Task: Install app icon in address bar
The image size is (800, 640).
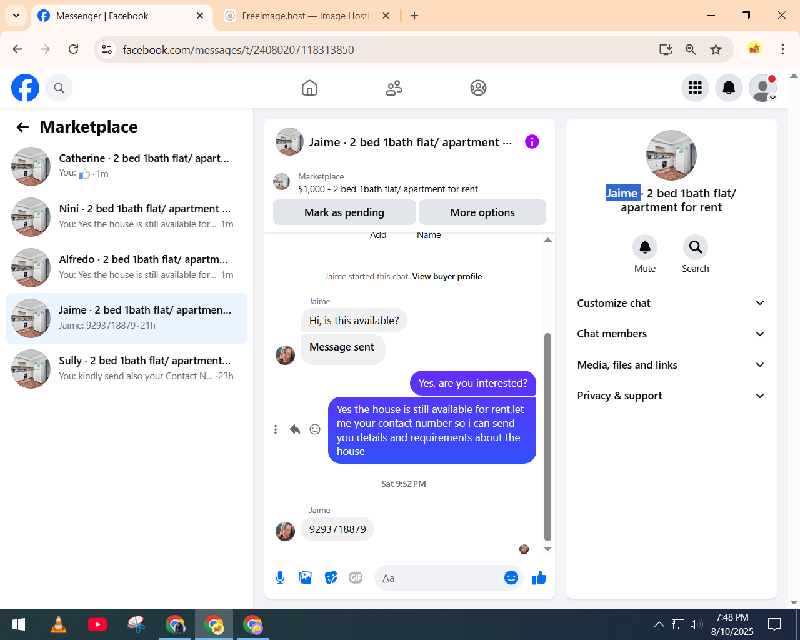Action: 666,49
